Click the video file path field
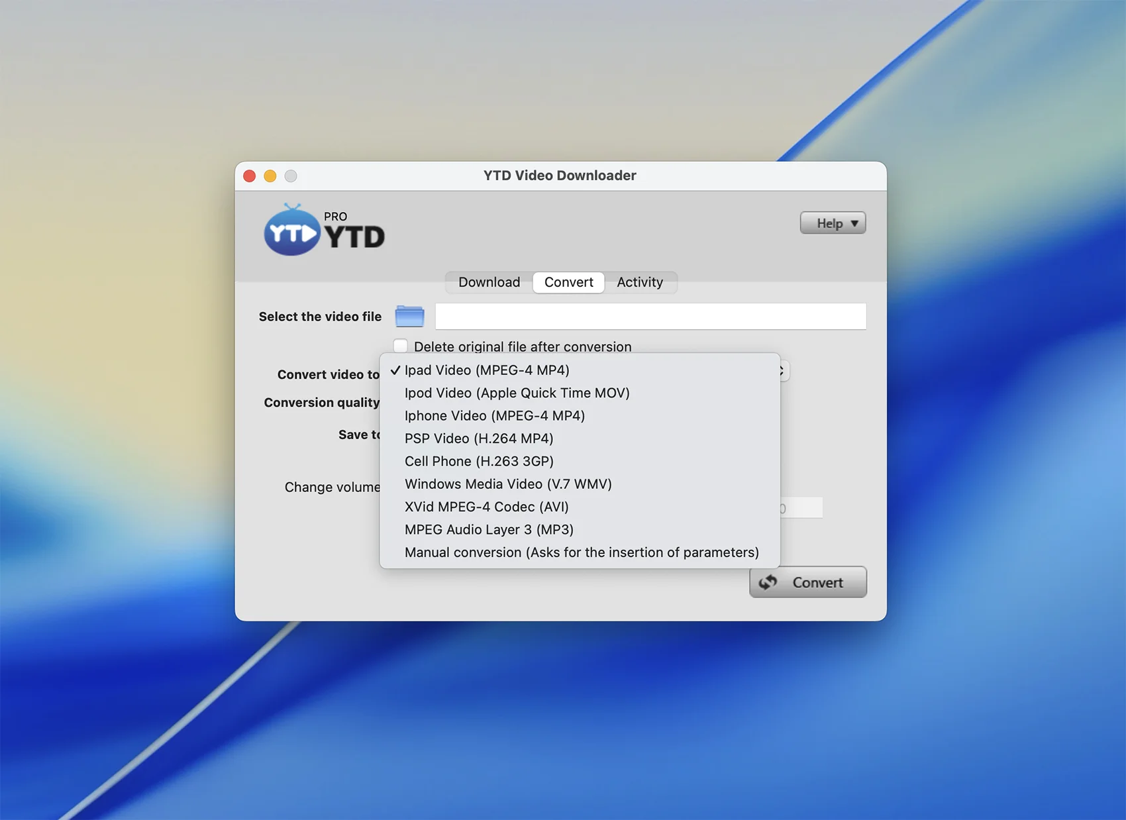Viewport: 1126px width, 820px height. pyautogui.click(x=650, y=317)
